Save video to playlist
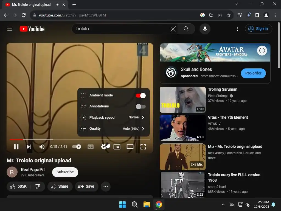 86,187
